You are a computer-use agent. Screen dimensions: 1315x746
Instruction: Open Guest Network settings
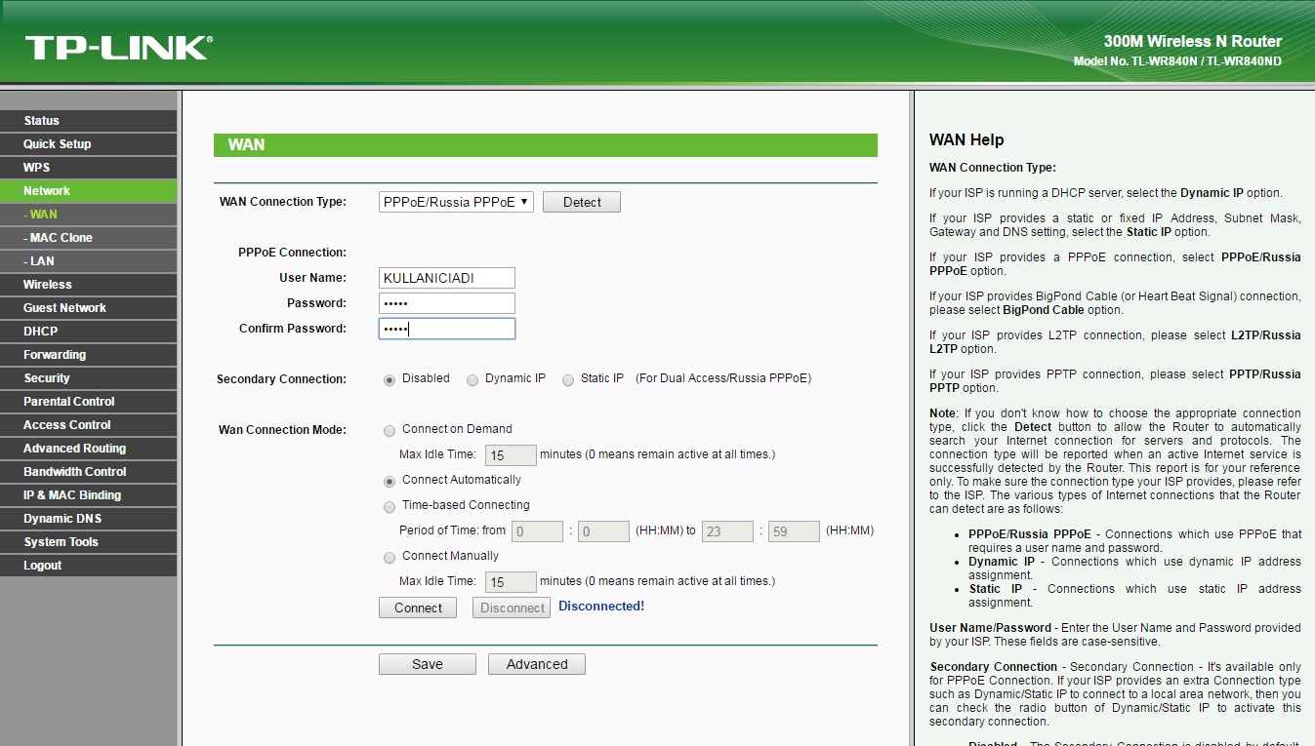coord(88,308)
